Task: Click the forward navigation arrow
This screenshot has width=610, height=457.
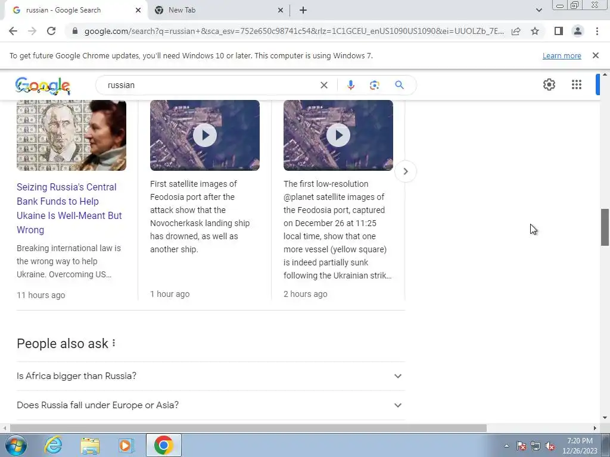Action: click(x=32, y=31)
